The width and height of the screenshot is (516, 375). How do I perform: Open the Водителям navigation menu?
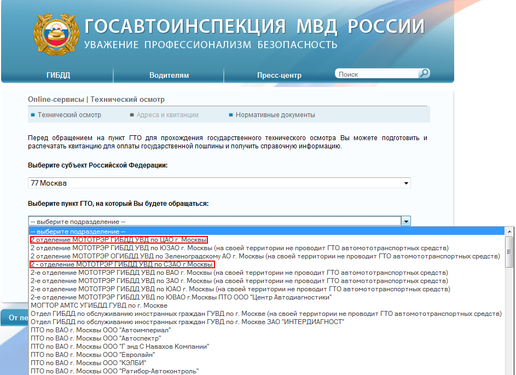tap(169, 75)
